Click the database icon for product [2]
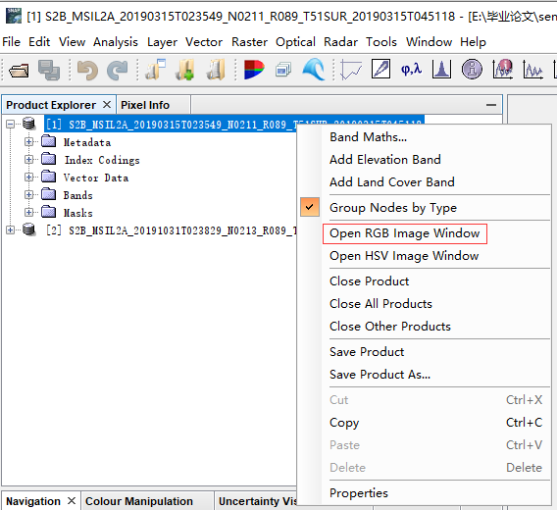This screenshot has width=557, height=510. (x=28, y=229)
